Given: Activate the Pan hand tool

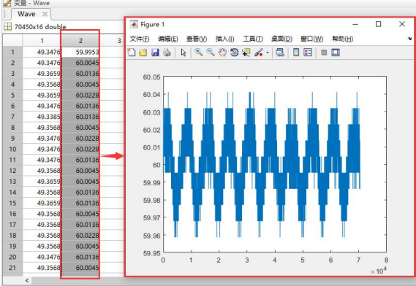Looking at the screenshot, I should pos(222,53).
